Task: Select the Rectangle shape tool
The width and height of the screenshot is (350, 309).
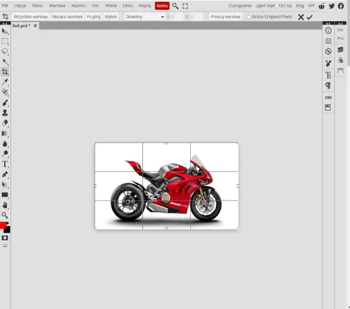Action: click(x=5, y=195)
